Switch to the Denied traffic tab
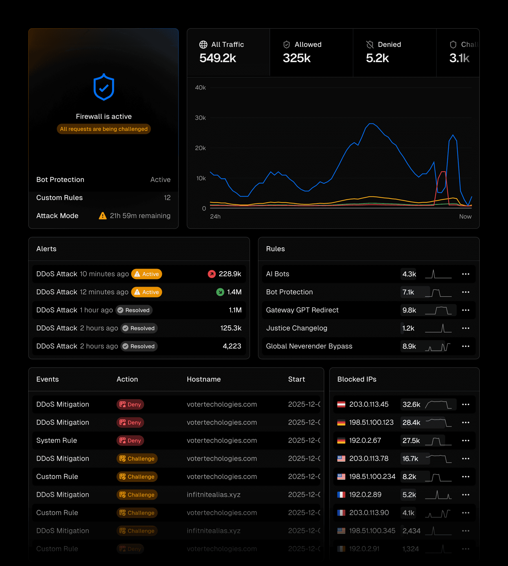 (x=394, y=52)
